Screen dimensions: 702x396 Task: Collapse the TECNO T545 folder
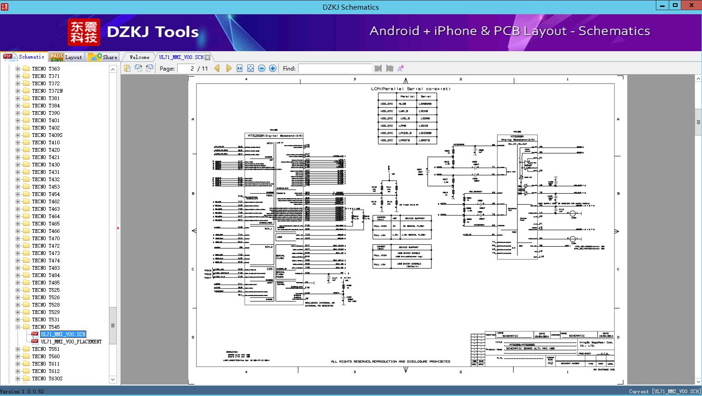point(18,327)
